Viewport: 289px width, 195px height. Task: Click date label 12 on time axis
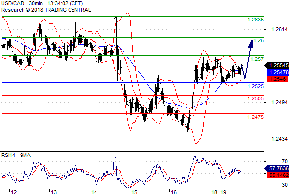(x=14, y=192)
